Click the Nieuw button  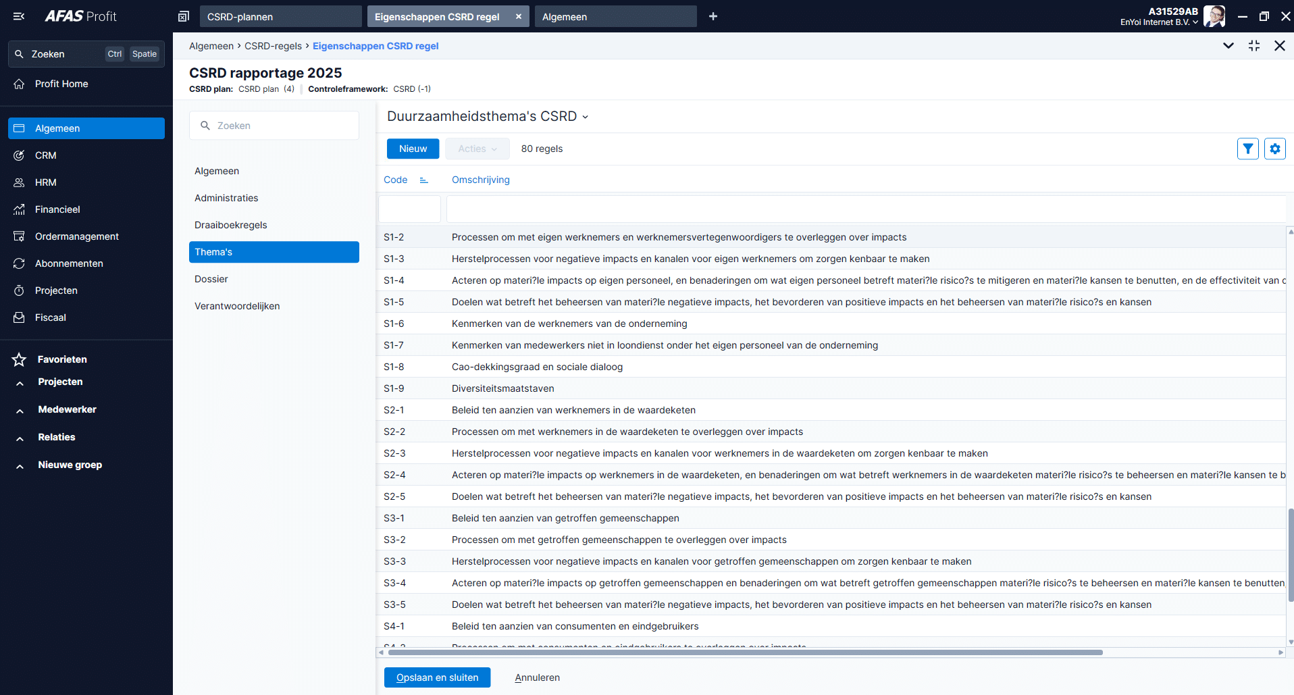pos(413,149)
